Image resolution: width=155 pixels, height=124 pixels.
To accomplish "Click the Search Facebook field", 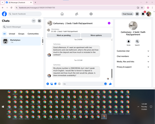I will pyautogui.click(x=25, y=14).
